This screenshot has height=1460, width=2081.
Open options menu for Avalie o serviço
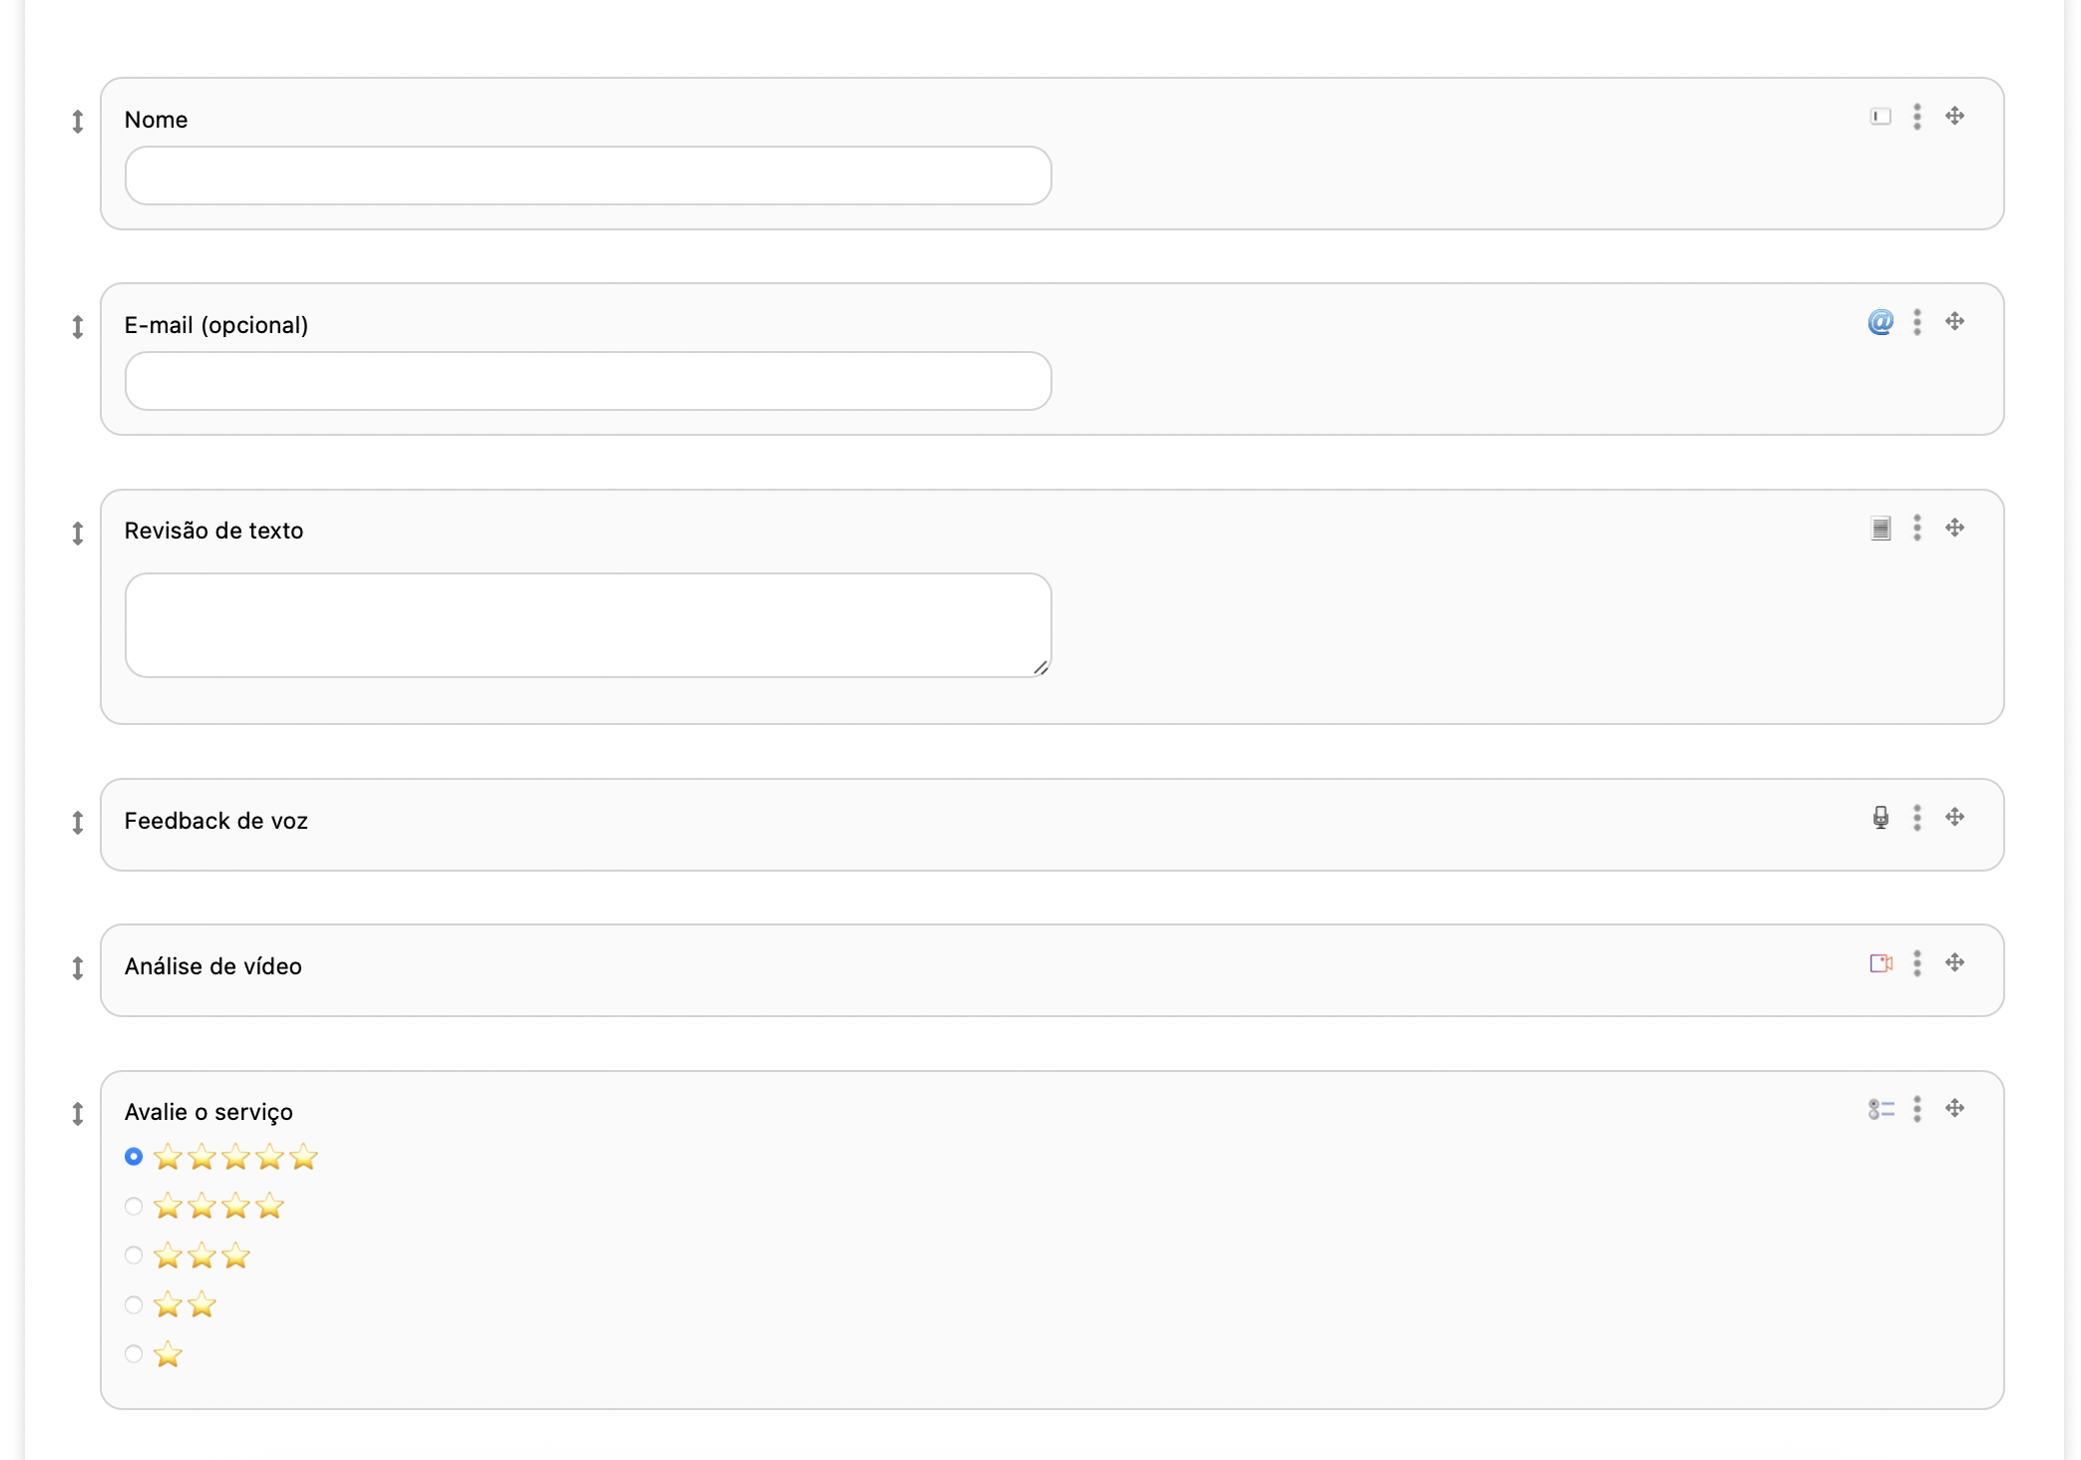[x=1917, y=1109]
